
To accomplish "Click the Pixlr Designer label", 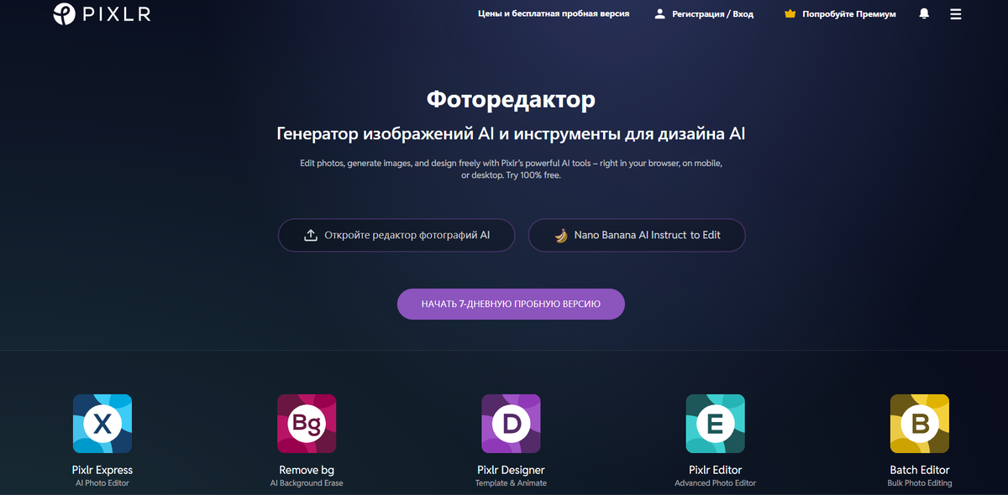I will click(x=511, y=470).
